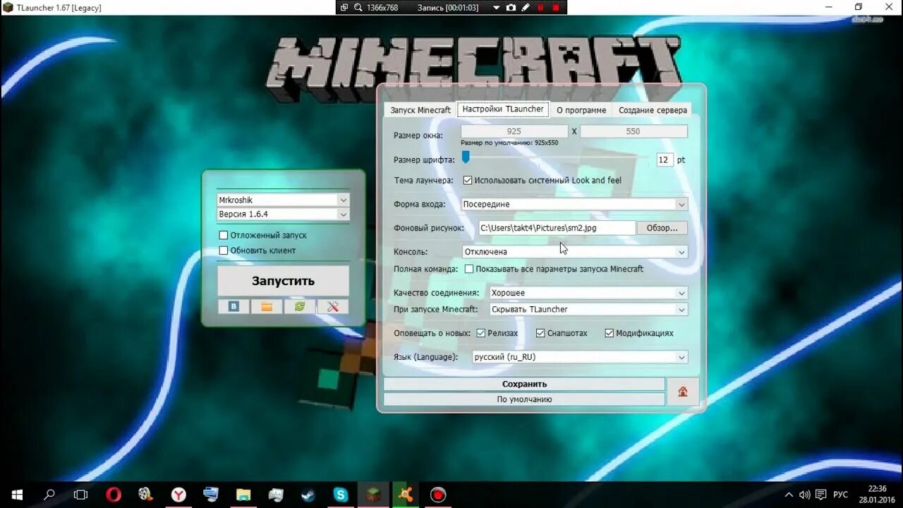Open Skype from the taskbar
This screenshot has width=903, height=508.
tap(341, 495)
